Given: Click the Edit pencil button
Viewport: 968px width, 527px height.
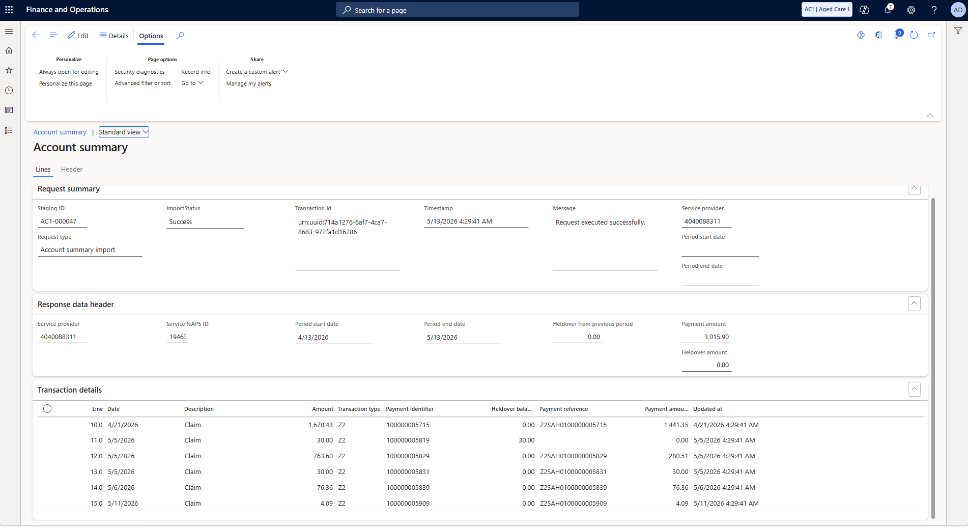Looking at the screenshot, I should click(78, 36).
